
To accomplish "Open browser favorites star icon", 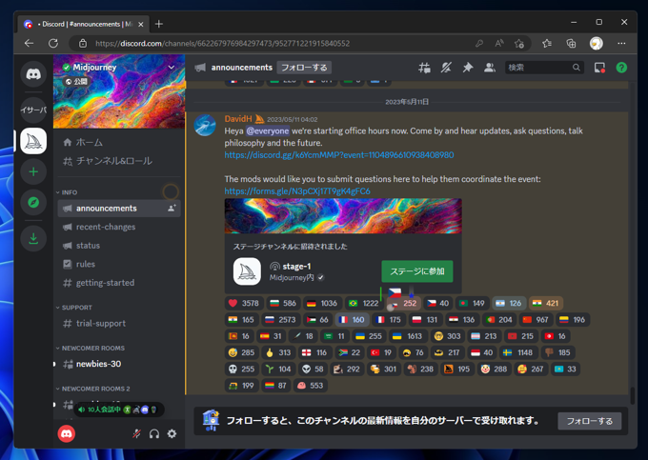I will click(547, 44).
